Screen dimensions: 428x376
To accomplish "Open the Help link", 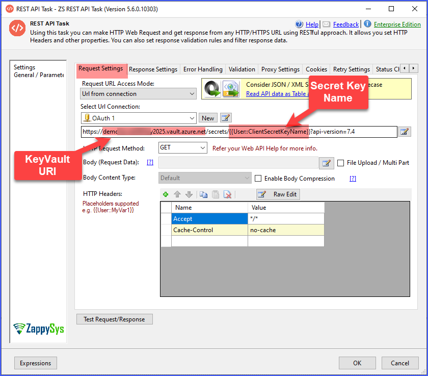I will (312, 24).
